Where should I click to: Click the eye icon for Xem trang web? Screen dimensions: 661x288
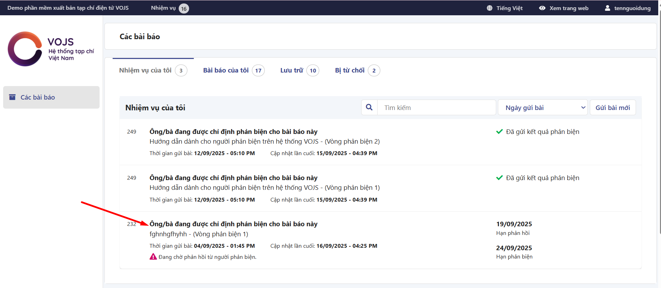pyautogui.click(x=542, y=8)
